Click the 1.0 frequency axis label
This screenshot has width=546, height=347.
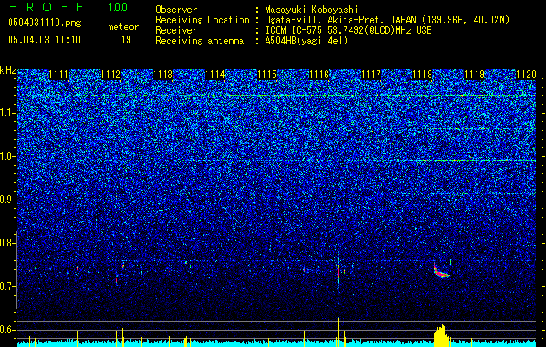coord(7,156)
